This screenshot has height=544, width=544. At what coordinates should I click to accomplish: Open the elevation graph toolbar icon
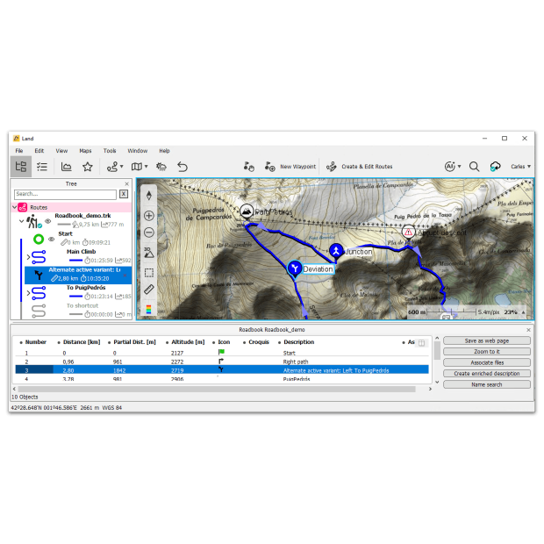tap(67, 167)
